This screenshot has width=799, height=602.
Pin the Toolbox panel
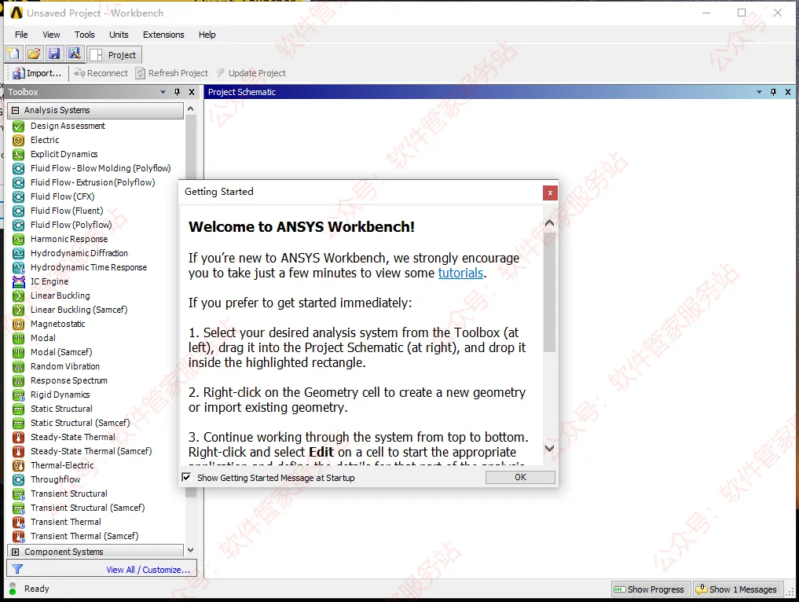(178, 92)
